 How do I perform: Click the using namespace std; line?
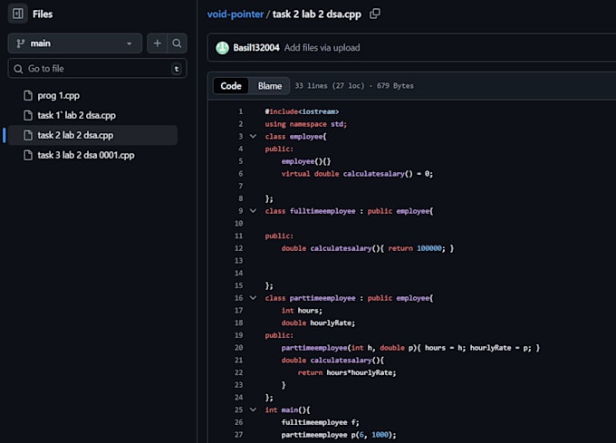click(x=305, y=124)
